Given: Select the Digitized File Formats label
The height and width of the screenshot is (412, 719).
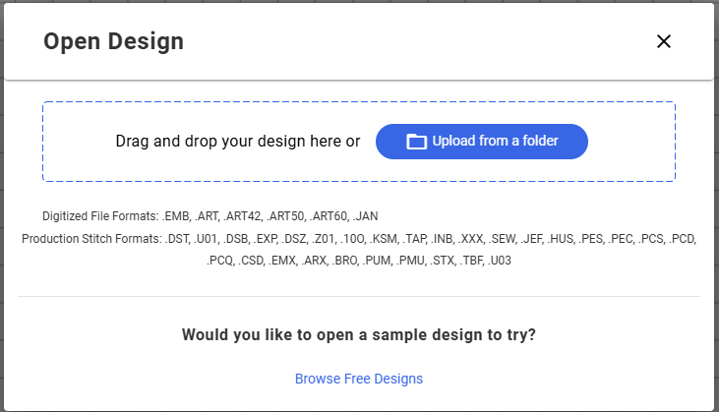Looking at the screenshot, I should pyautogui.click(x=100, y=216).
